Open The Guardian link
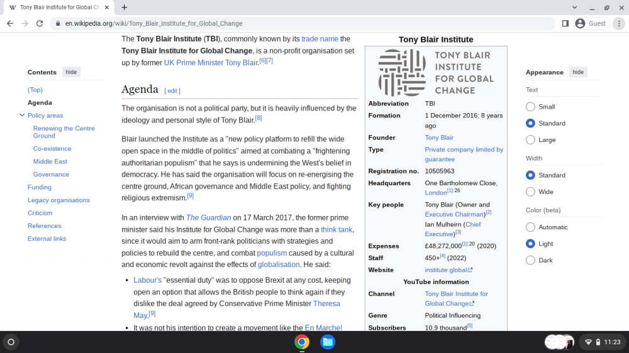Image resolution: width=629 pixels, height=353 pixels. tap(209, 217)
